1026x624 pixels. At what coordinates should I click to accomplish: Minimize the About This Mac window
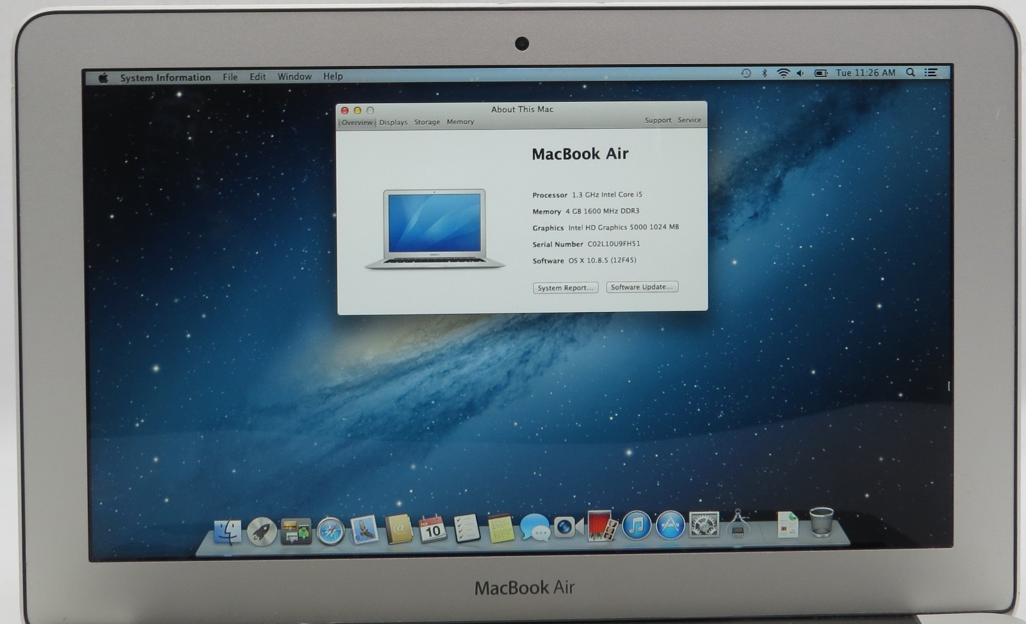[357, 111]
